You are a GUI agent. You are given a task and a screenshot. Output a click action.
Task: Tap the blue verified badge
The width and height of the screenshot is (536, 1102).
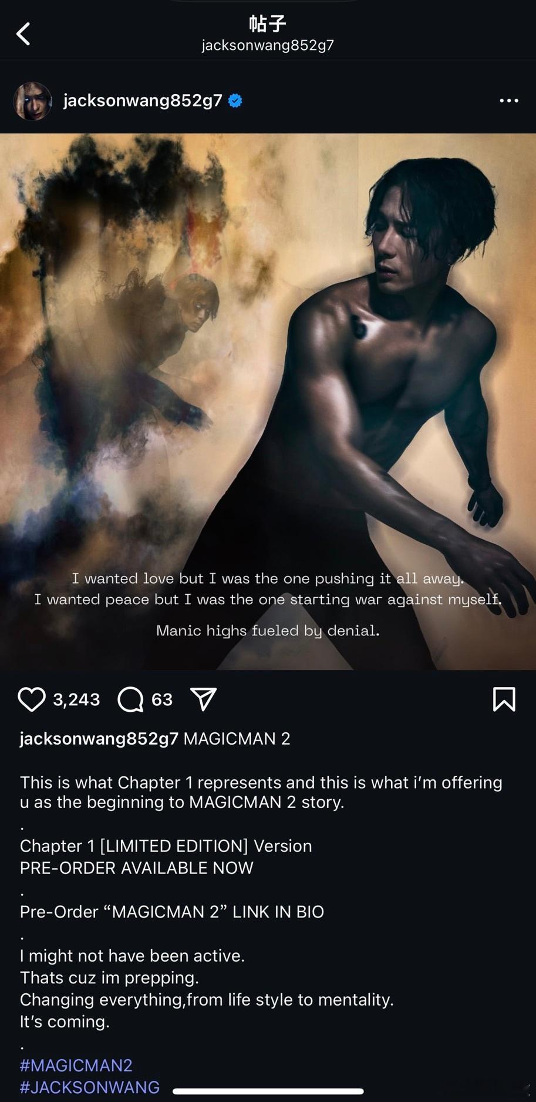(x=235, y=101)
